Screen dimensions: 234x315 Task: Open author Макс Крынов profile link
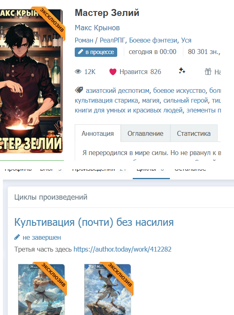click(97, 28)
